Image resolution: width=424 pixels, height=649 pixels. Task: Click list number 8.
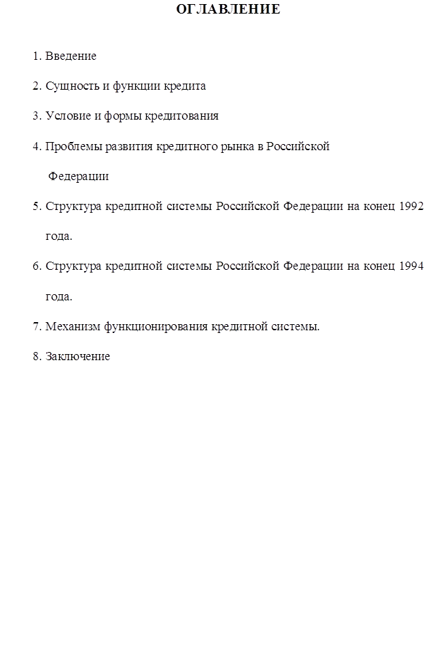37,356
